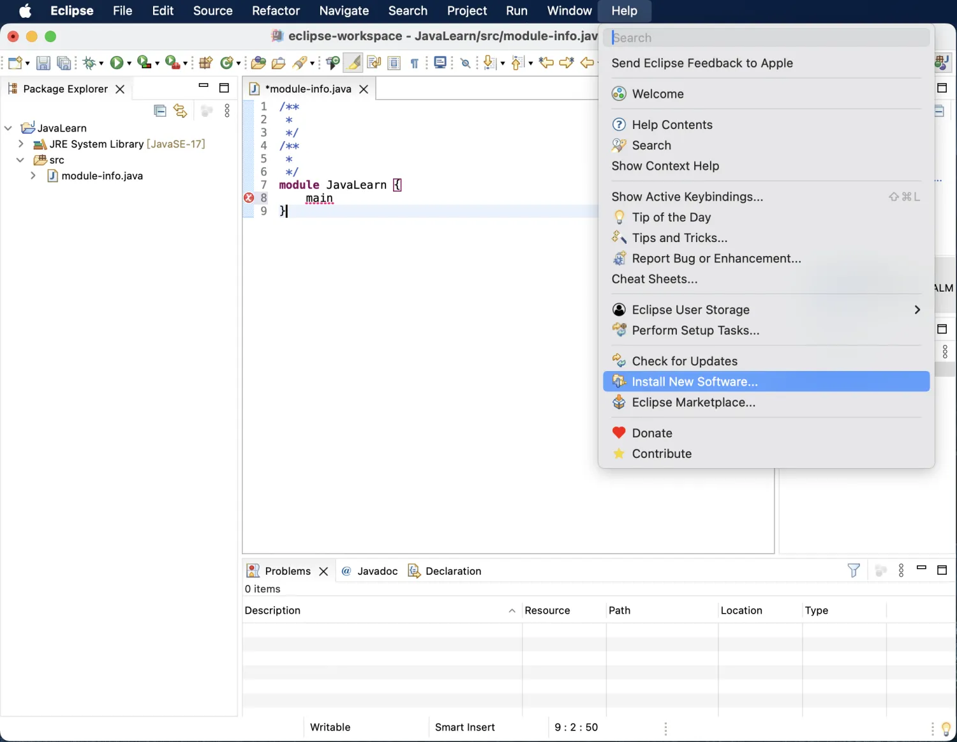Start debugging with the bug icon
This screenshot has width=957, height=742.
pyautogui.click(x=89, y=63)
